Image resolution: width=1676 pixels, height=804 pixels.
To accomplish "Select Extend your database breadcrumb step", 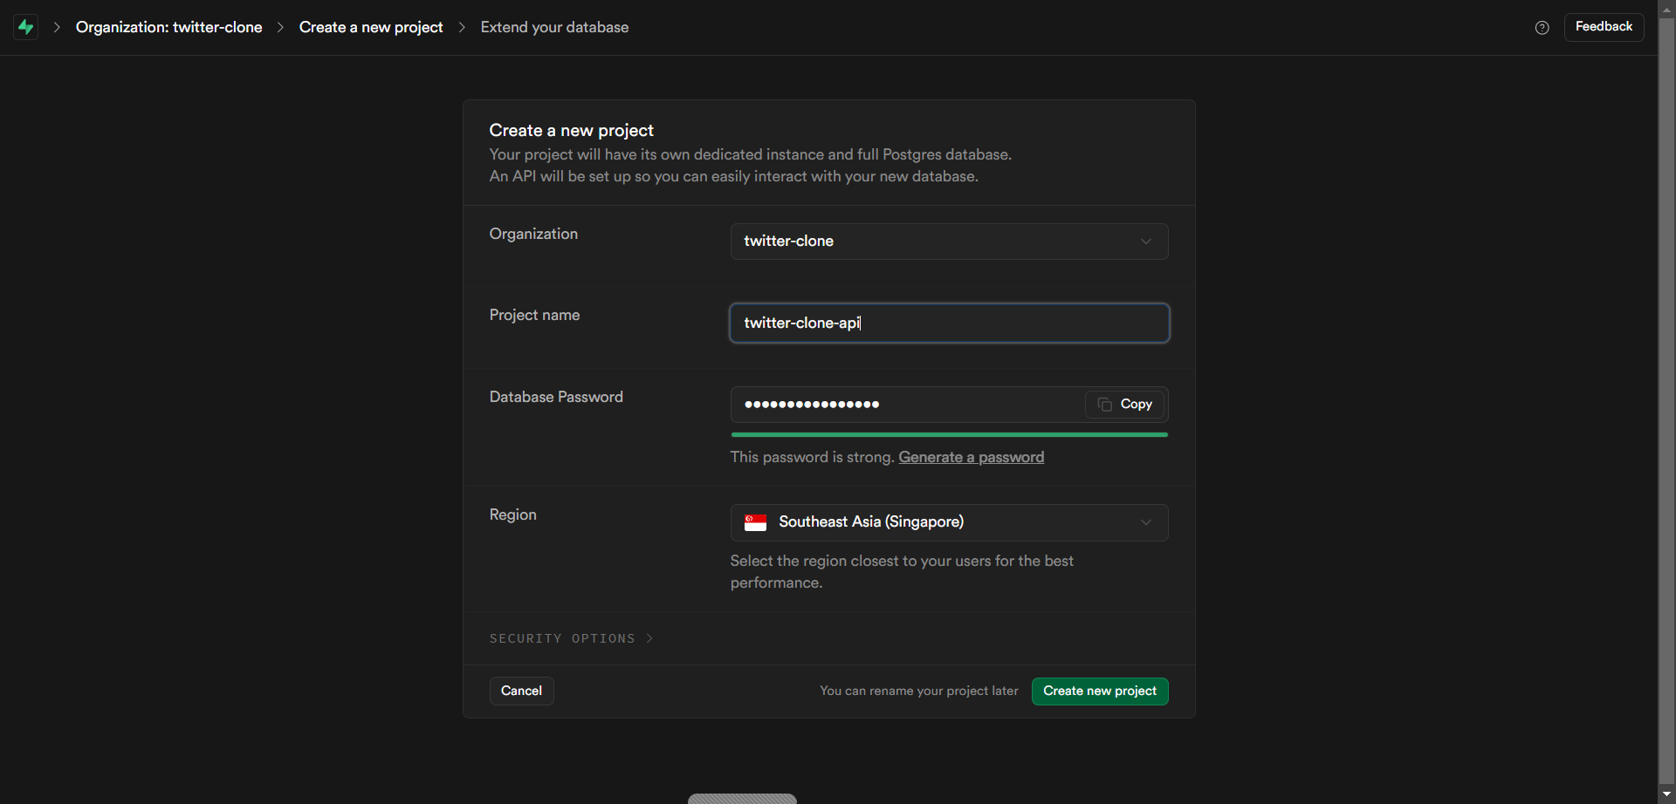I will (x=554, y=27).
